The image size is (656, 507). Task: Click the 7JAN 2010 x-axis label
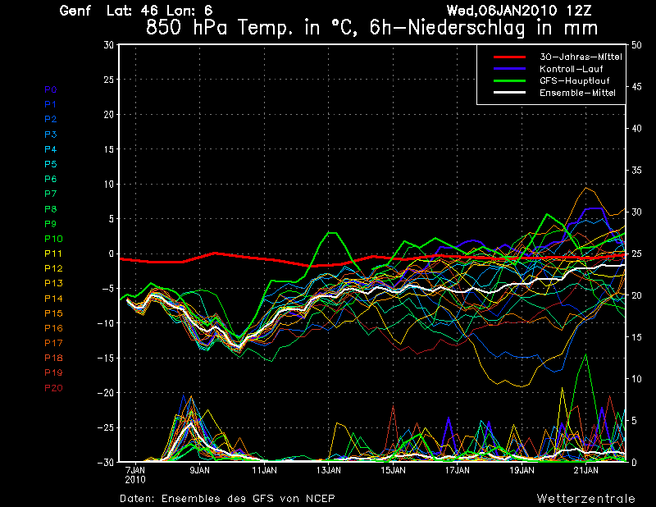click(135, 475)
